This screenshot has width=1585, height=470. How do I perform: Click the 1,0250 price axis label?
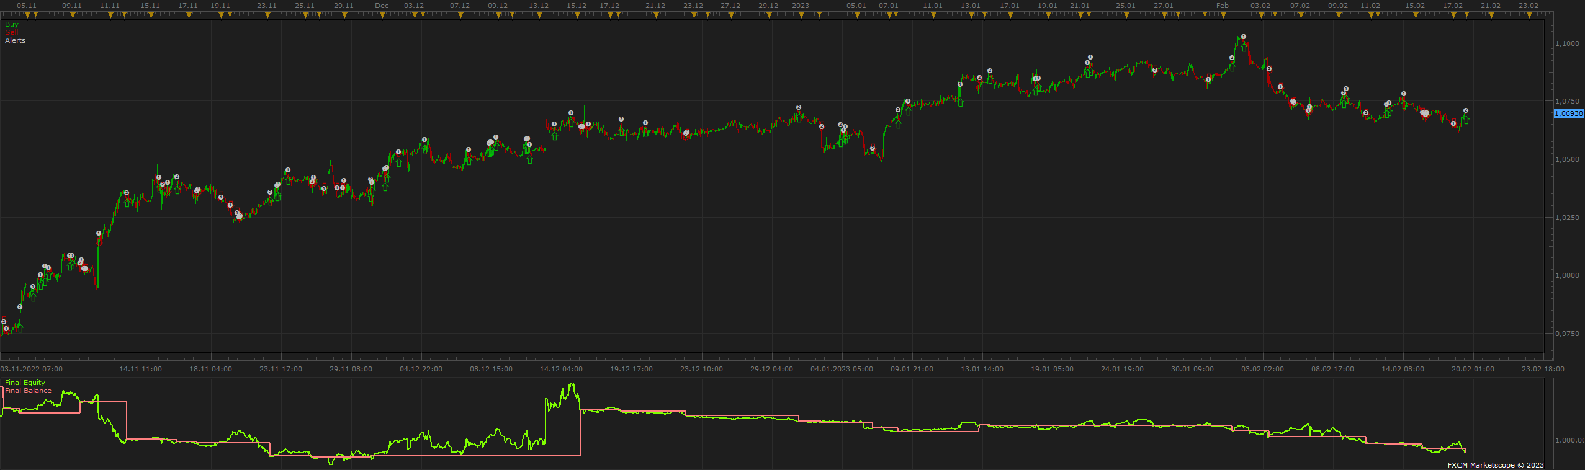(x=1567, y=218)
